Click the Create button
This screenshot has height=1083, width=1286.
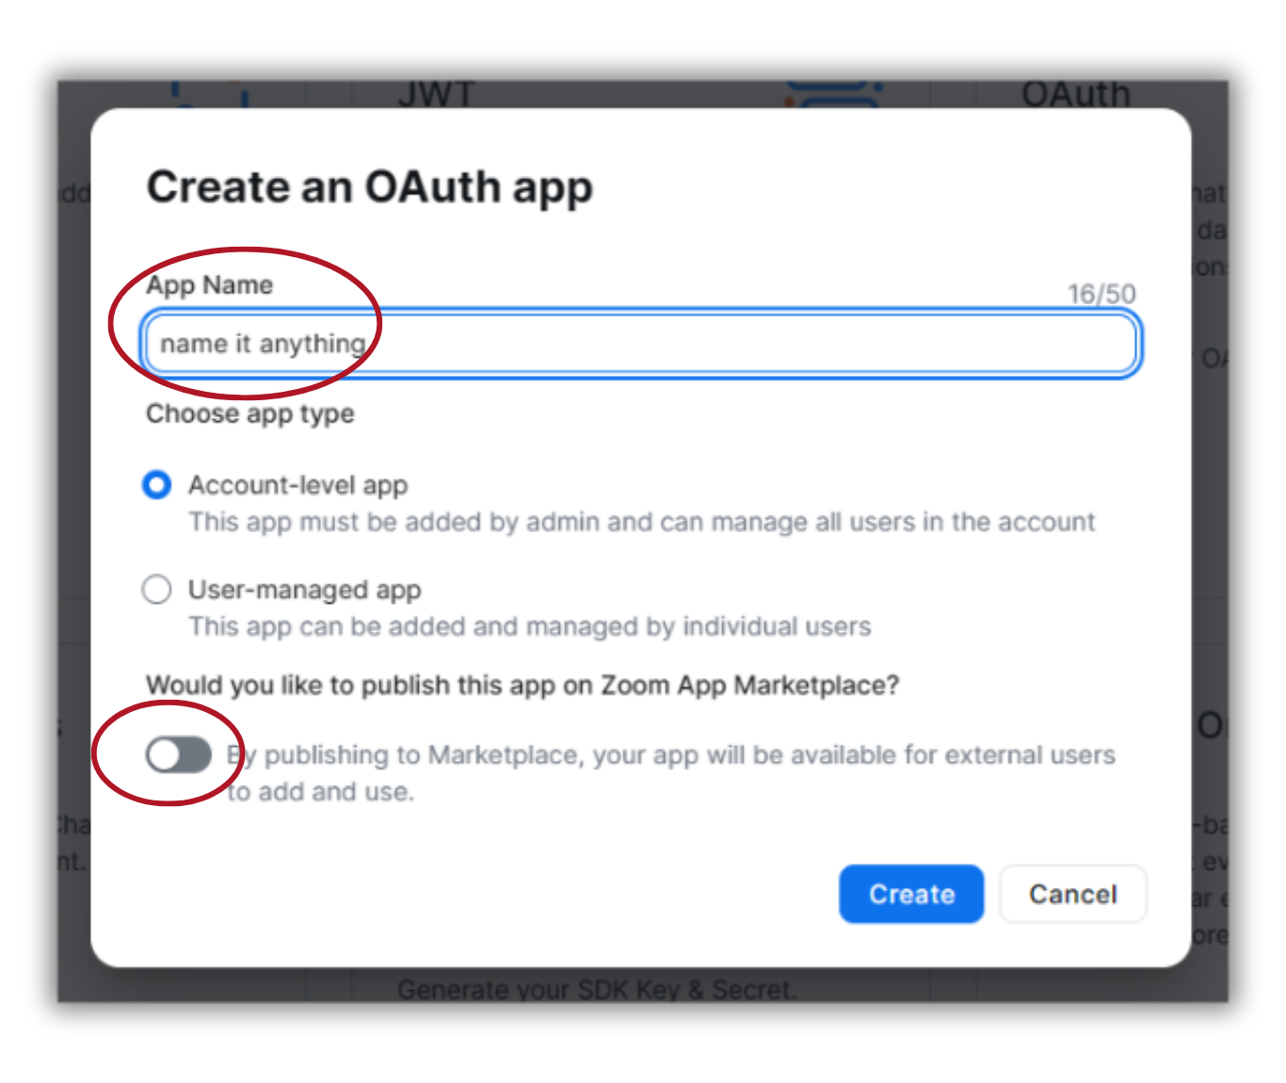click(x=911, y=894)
